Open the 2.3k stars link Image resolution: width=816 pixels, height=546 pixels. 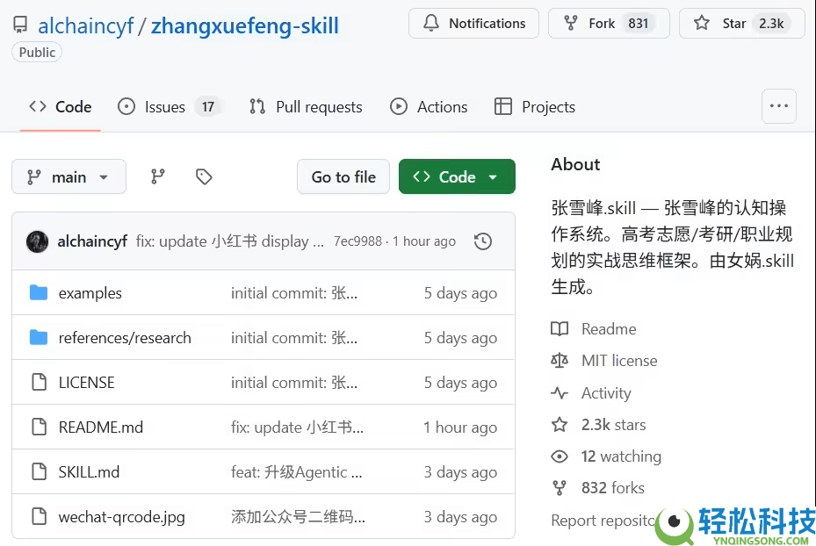tap(614, 425)
